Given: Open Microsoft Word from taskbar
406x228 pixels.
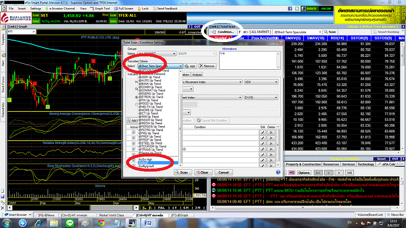Looking at the screenshot, I should point(149,223).
